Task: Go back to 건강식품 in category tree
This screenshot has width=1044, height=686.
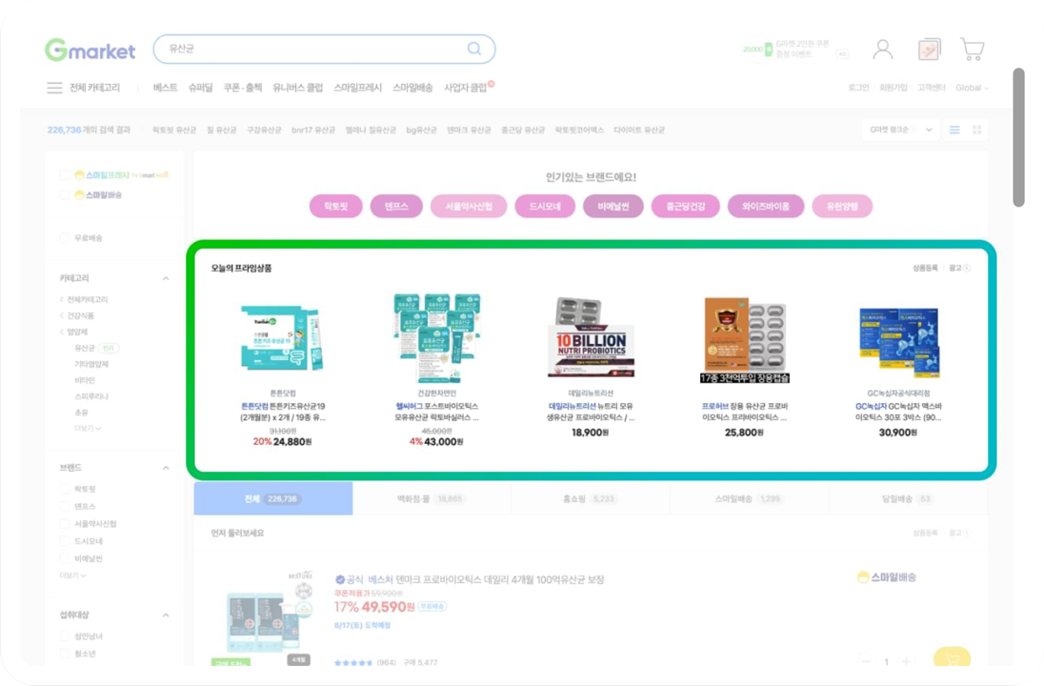Action: pos(77,315)
